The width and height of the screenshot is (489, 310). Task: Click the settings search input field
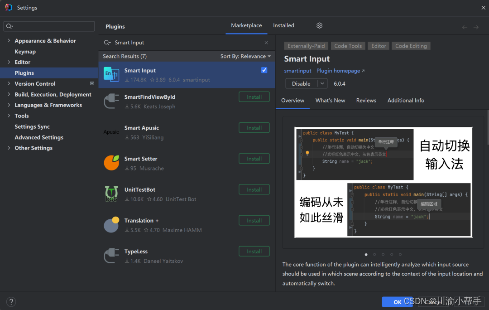tap(48, 26)
